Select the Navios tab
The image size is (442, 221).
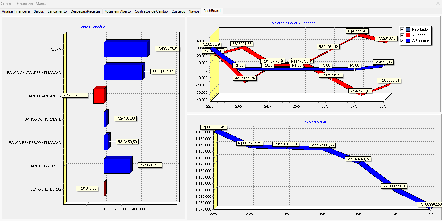(194, 11)
